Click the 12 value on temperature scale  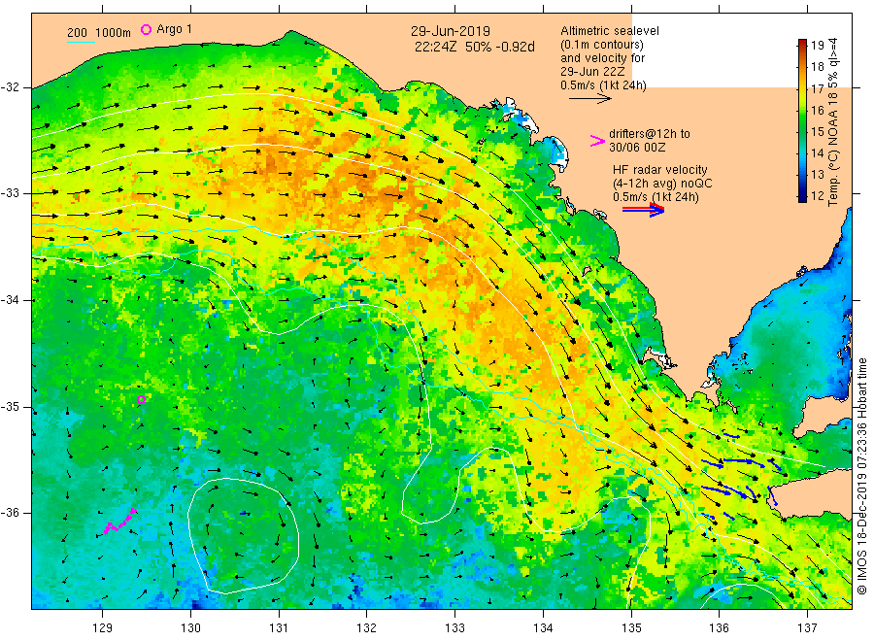tap(817, 195)
